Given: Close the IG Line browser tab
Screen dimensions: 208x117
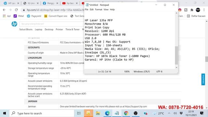Looking at the screenshot, I should 38,3.
